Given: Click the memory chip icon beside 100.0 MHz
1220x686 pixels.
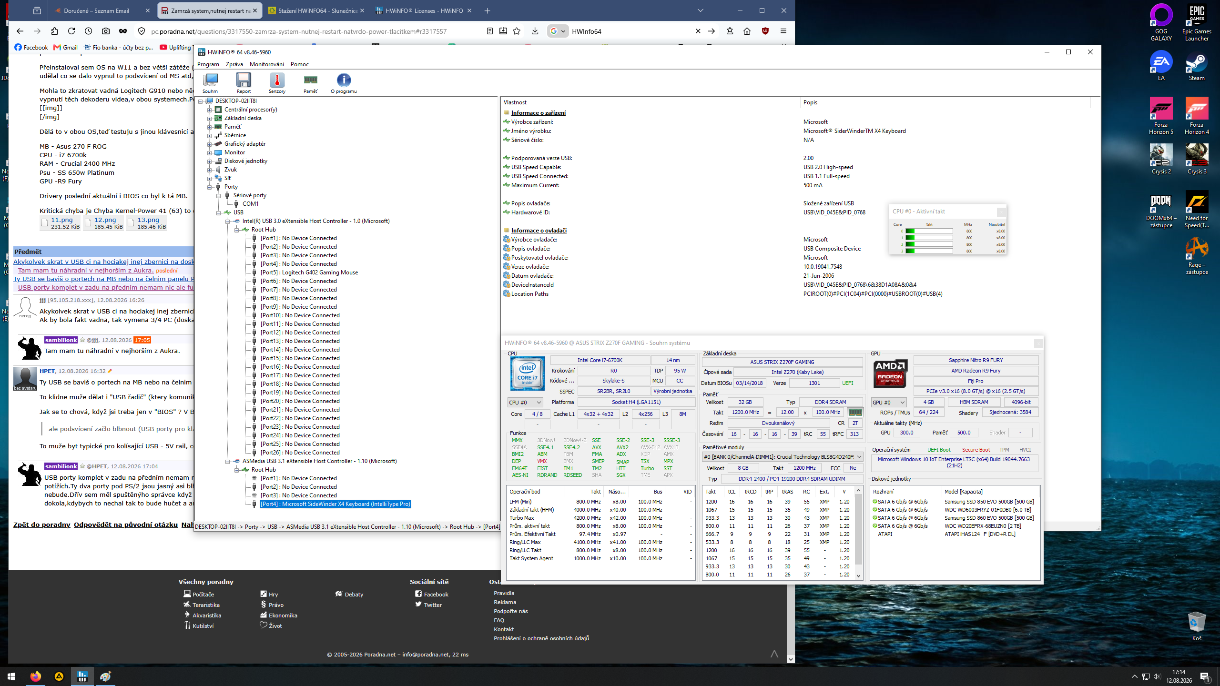Looking at the screenshot, I should tap(855, 413).
